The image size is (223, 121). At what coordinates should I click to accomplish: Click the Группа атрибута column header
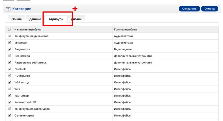pyautogui.click(x=125, y=29)
